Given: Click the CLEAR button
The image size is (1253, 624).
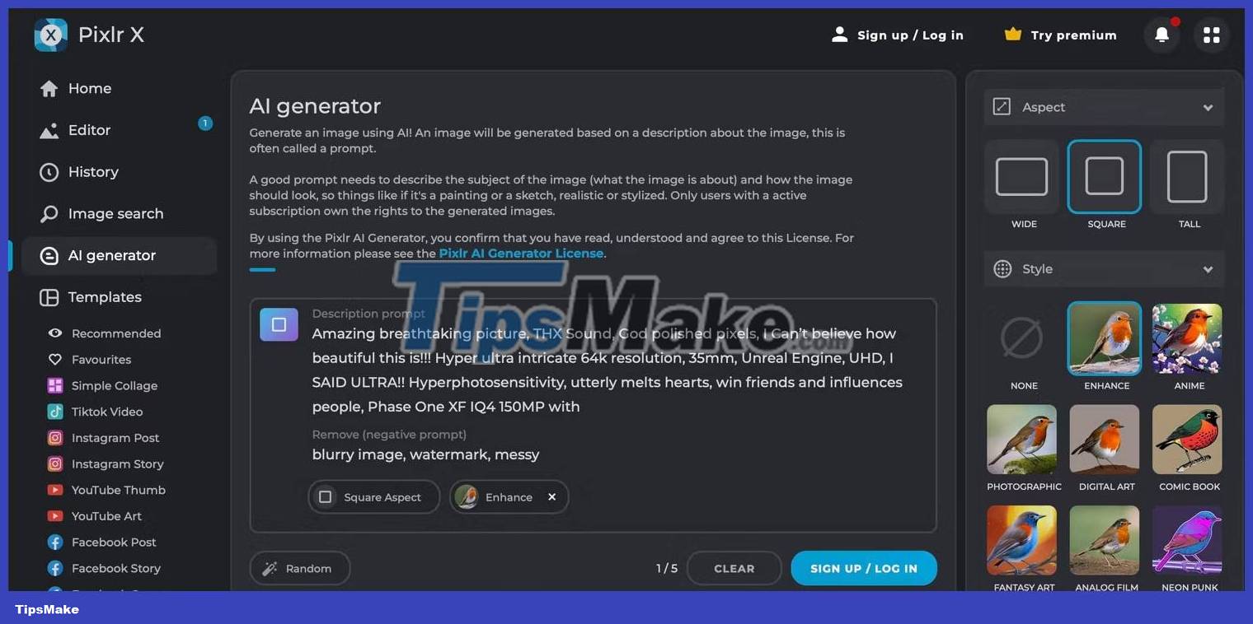Looking at the screenshot, I should [734, 568].
